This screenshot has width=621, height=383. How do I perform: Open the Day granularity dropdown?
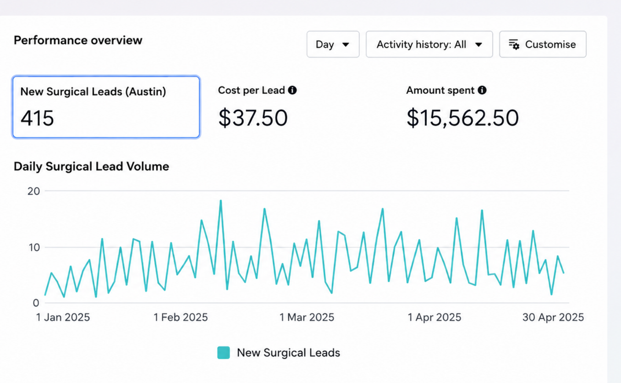[333, 44]
